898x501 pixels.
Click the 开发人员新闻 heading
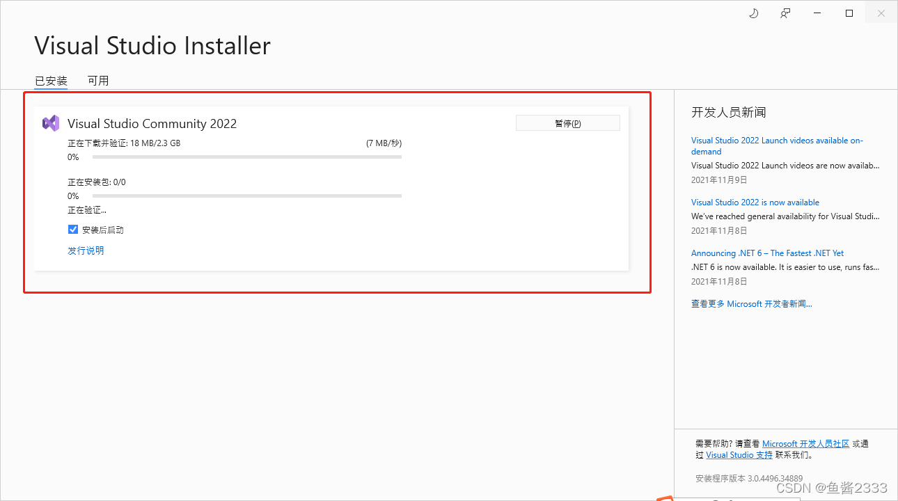729,112
